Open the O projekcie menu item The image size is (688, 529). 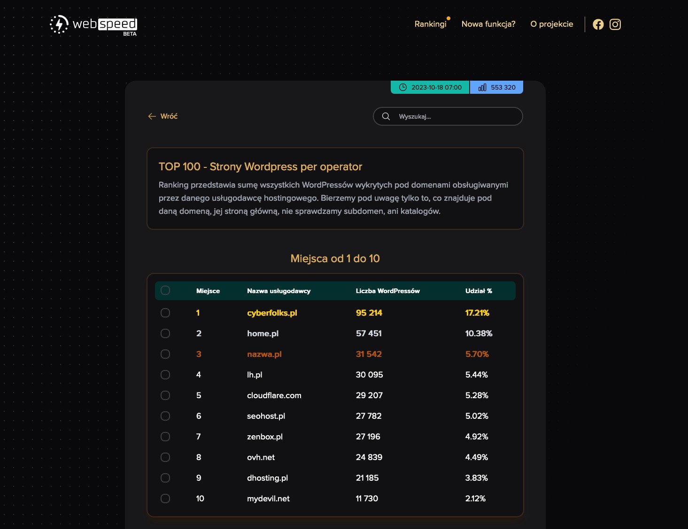[552, 24]
